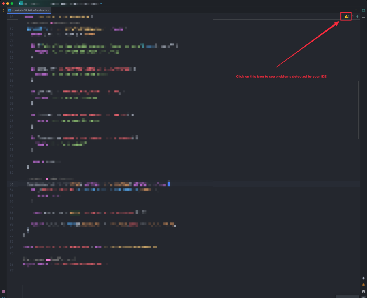Jump to upper orange warning stripe marker

(358, 72)
